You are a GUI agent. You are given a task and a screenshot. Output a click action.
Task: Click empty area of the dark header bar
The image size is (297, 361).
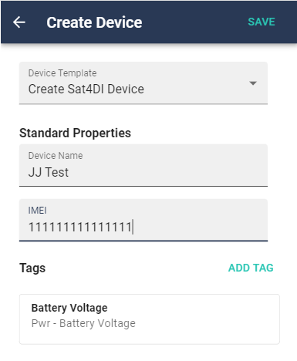coord(194,22)
